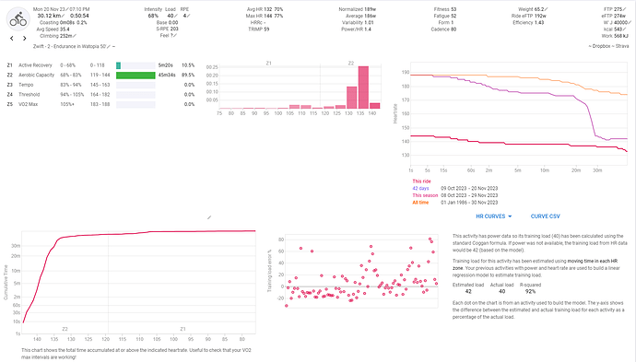Toggle the 'This season' curve legend
Viewport: 636px width, 362px height.
click(x=425, y=195)
